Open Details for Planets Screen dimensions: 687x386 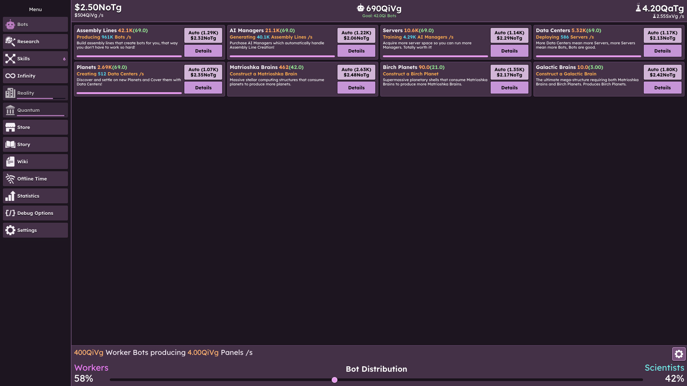203,88
